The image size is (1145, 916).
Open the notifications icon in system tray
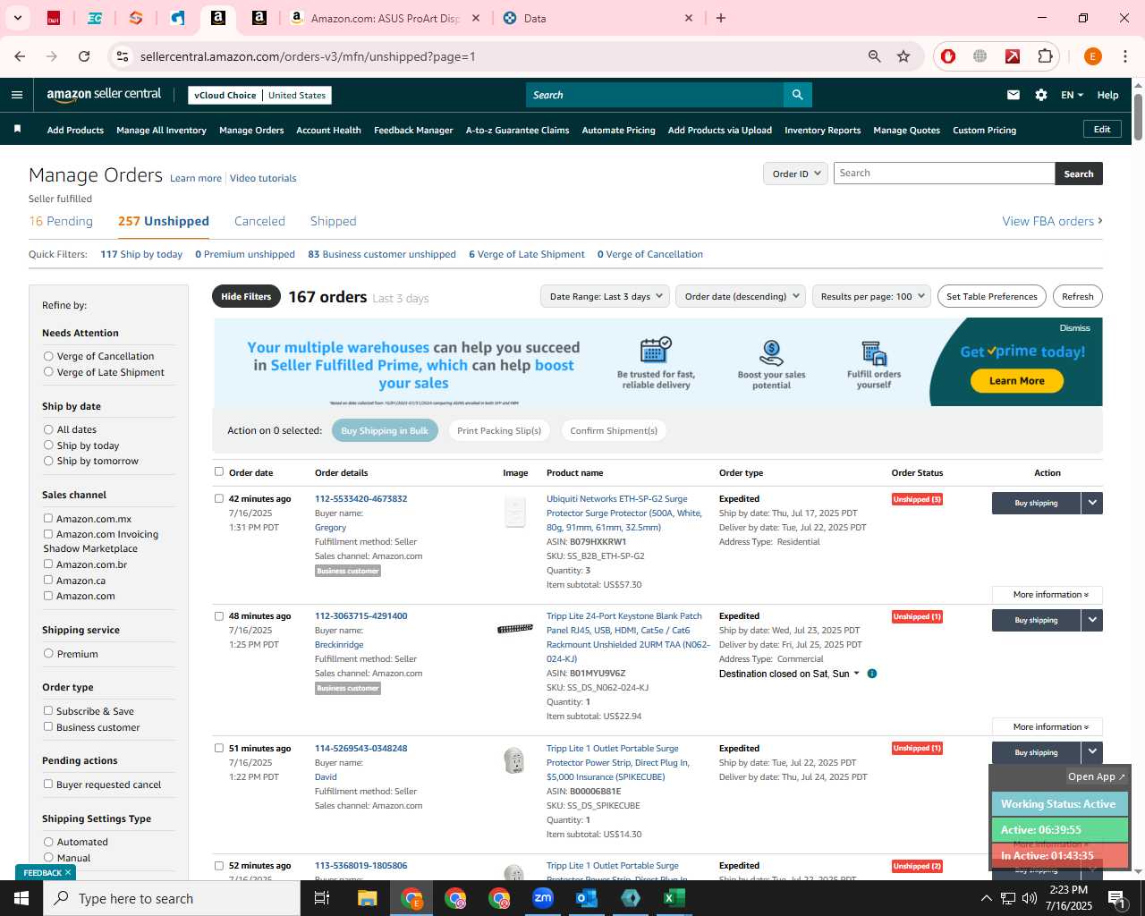1116,898
